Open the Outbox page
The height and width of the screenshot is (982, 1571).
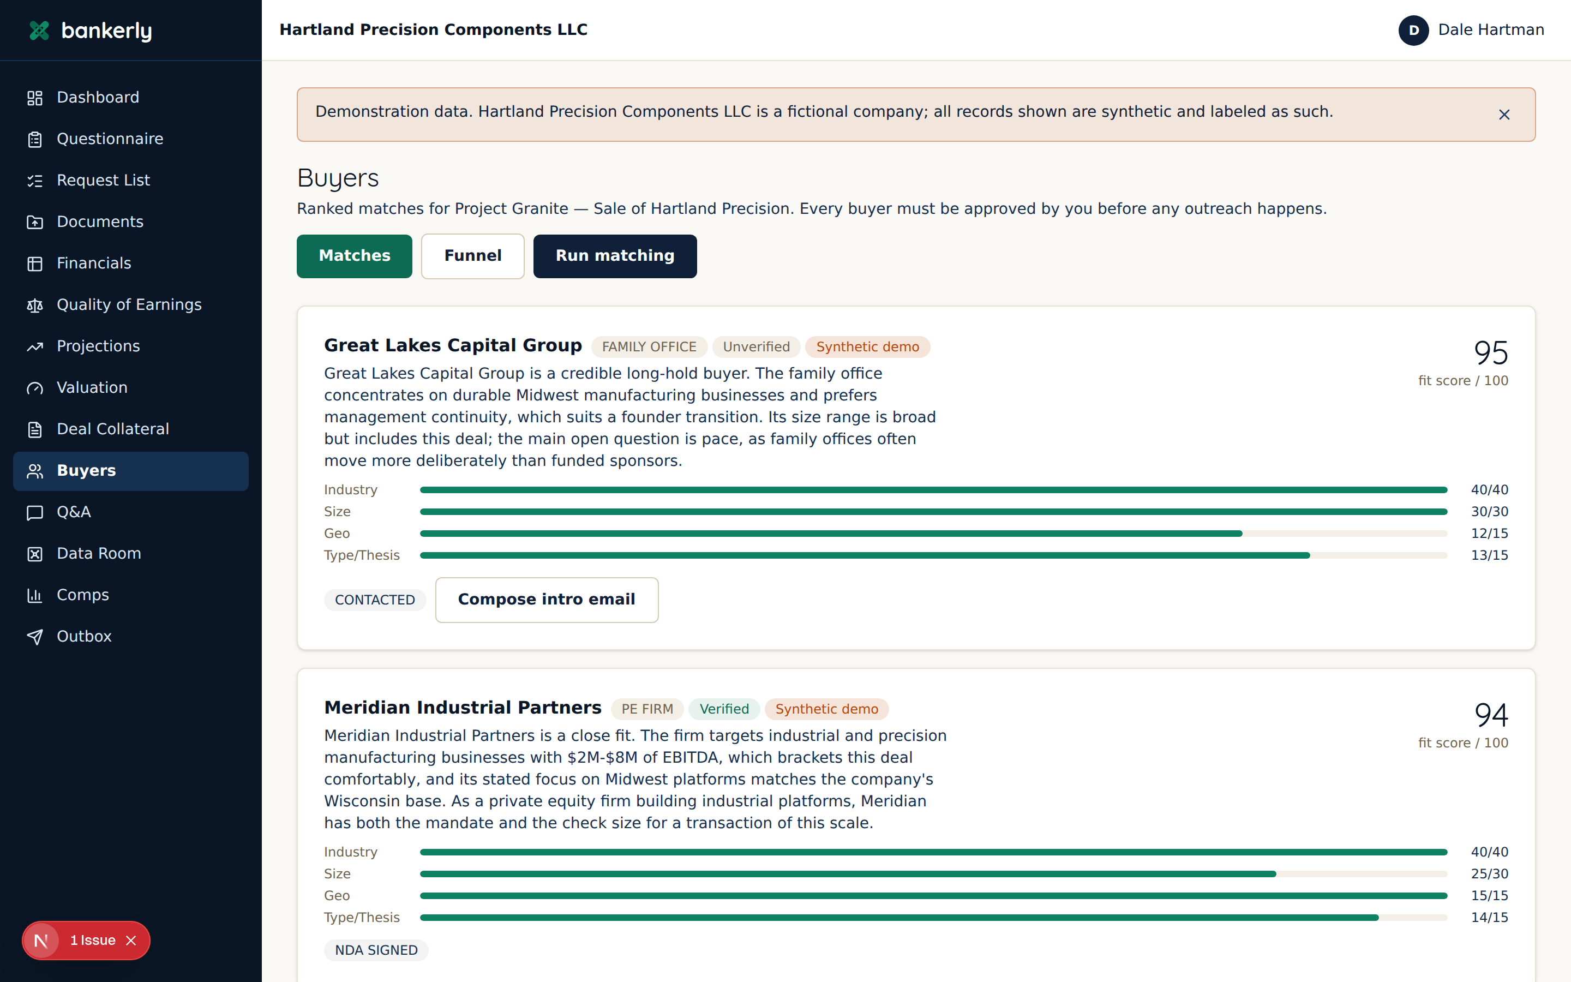(130, 637)
